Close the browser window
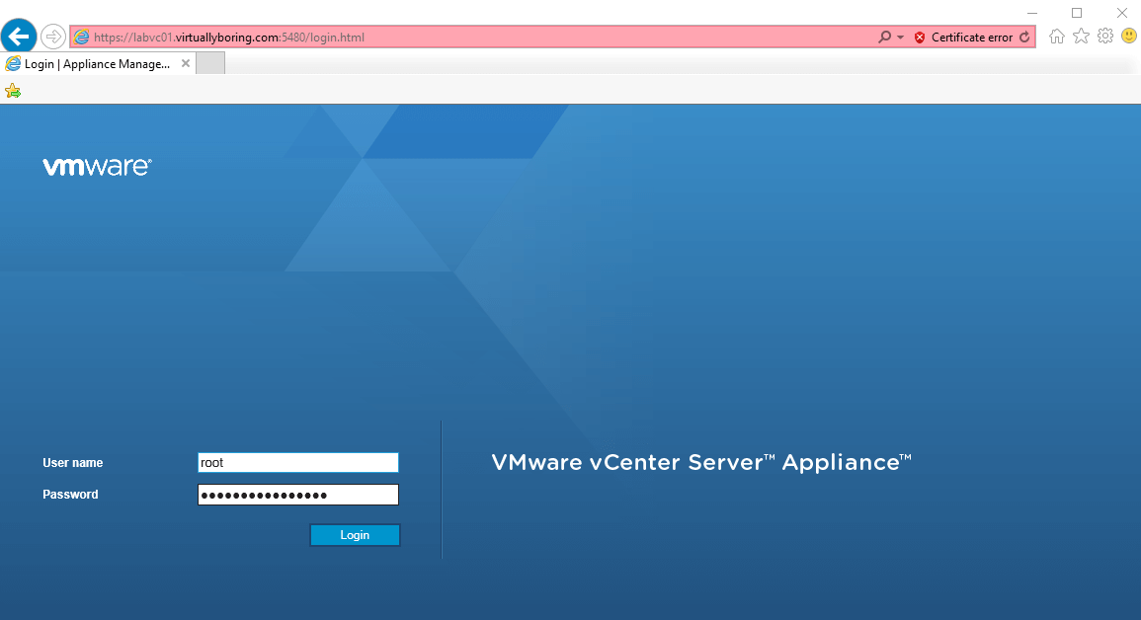This screenshot has width=1141, height=620. [1122, 13]
